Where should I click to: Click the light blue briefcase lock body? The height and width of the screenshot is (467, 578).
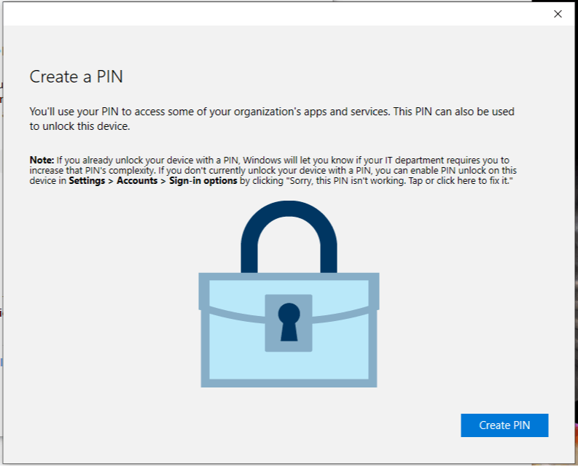click(289, 330)
